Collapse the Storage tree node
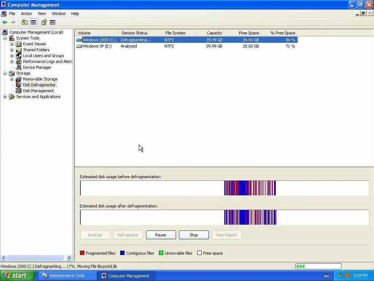374x281 pixels. (x=5, y=73)
